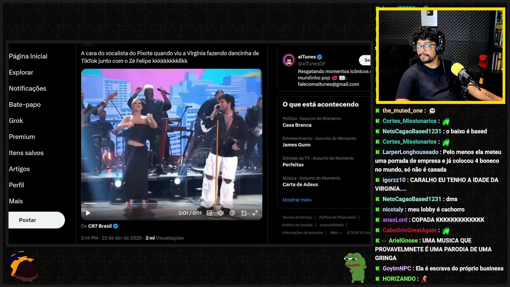This screenshot has width=510, height=287.
Task: Click CR7 Brasil verified badge
Action: coord(116,226)
